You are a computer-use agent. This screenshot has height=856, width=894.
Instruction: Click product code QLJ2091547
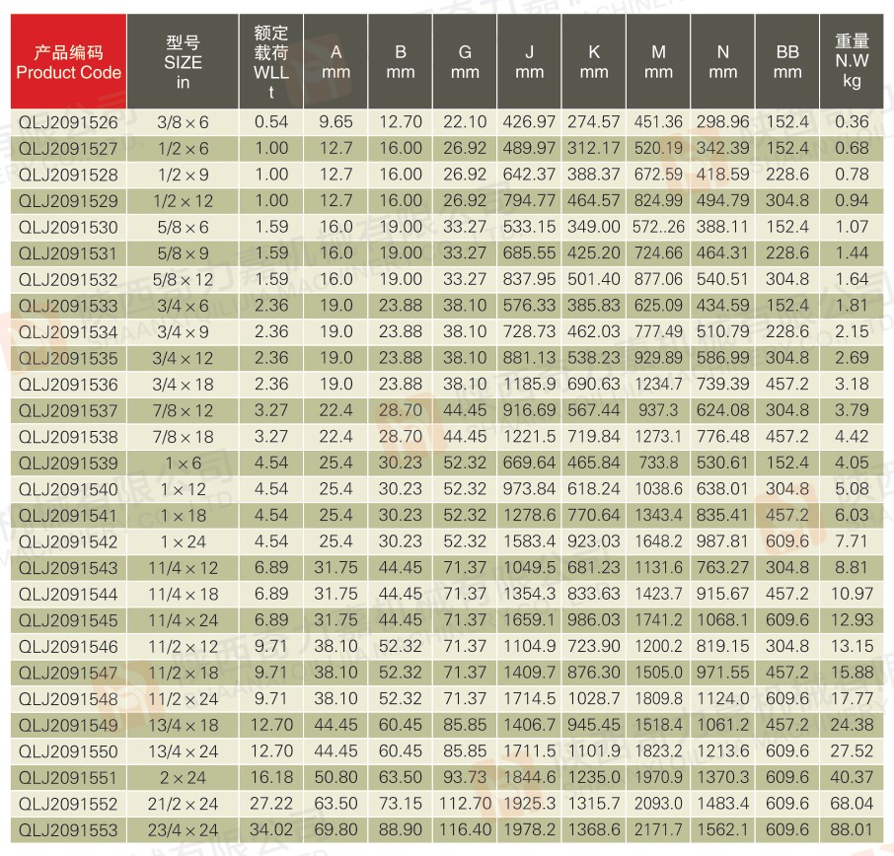click(68, 673)
